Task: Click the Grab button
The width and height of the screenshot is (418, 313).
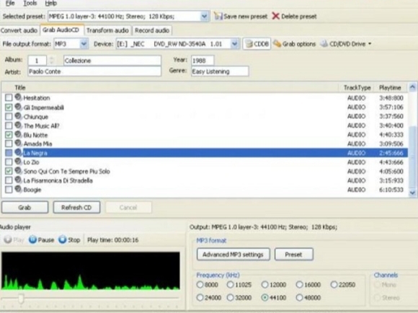Action: [25, 207]
